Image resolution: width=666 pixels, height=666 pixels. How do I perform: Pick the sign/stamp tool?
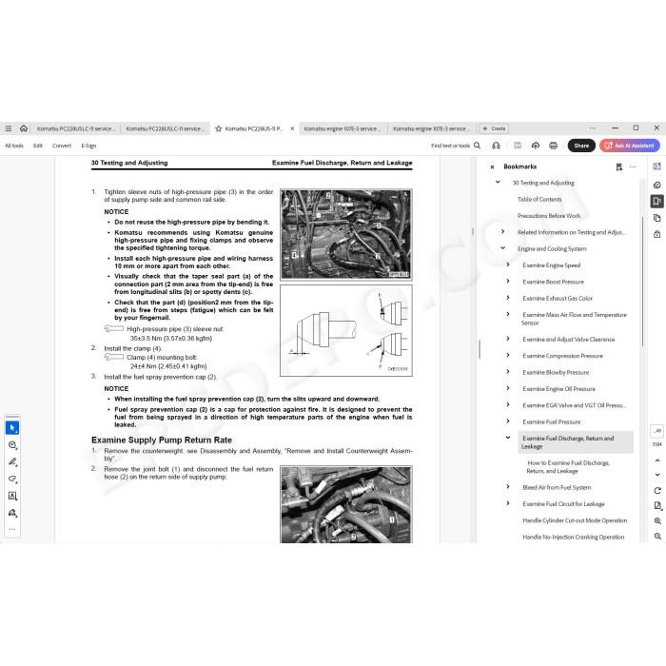click(x=12, y=513)
